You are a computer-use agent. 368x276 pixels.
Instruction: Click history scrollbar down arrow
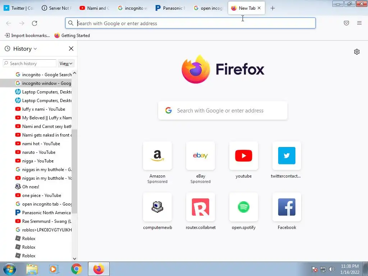74,259
